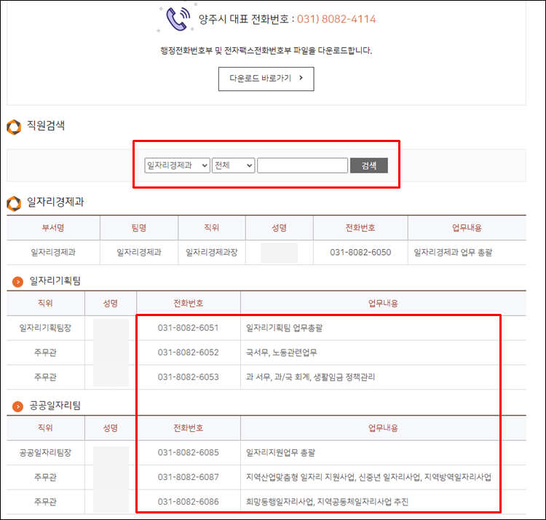Viewport: 546px width, 520px height.
Task: Click phone number 031-8082-6086
Action: pos(188,502)
